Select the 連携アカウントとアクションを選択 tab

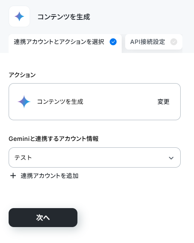click(65, 44)
